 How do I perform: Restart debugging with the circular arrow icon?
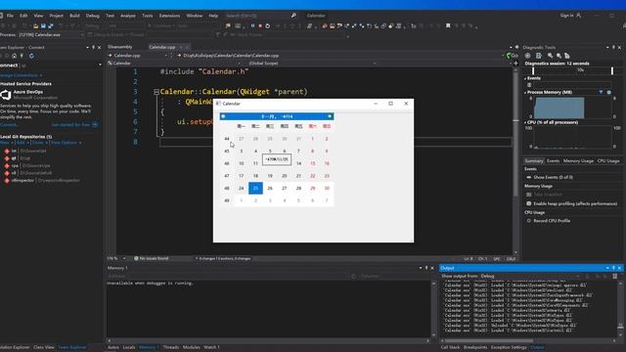267,26
